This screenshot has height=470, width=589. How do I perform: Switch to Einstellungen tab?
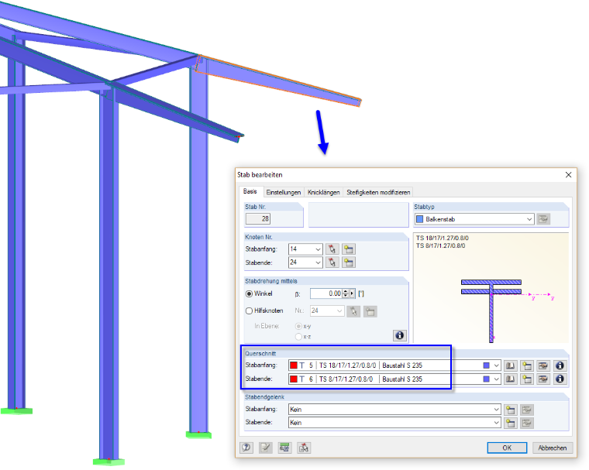[x=284, y=192]
